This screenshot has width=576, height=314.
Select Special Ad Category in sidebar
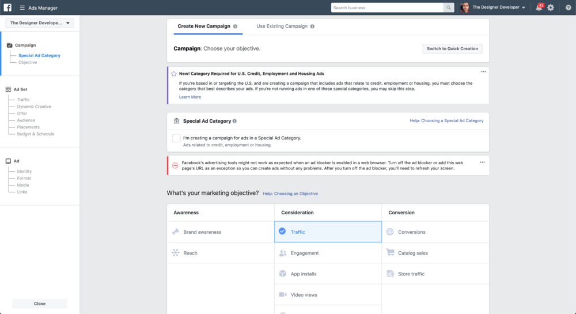(39, 55)
